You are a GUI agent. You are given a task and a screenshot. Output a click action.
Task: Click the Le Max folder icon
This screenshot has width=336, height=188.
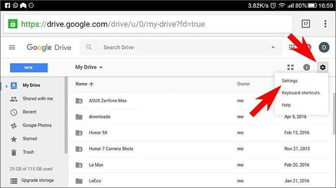(x=79, y=165)
